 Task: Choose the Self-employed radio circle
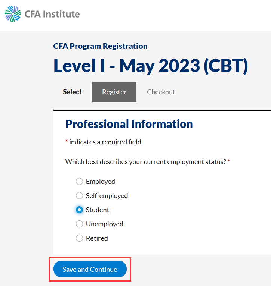coord(79,195)
